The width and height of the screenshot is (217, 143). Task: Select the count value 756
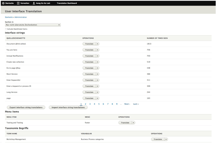[149, 50]
